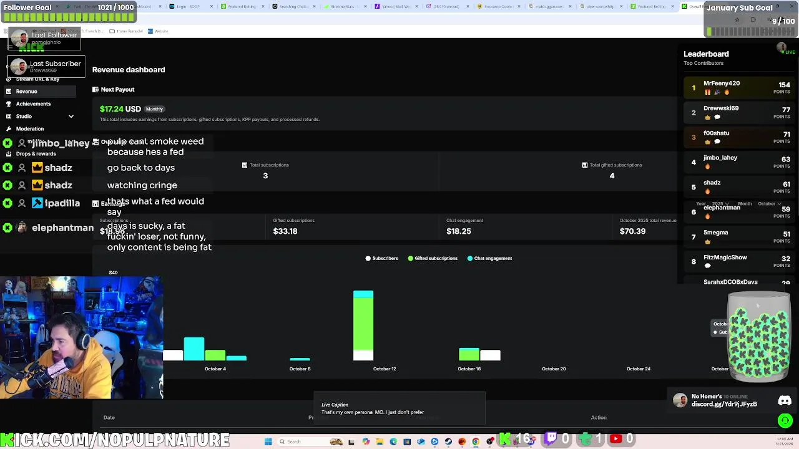
Task: Expand the Studio sidebar section
Action: click(39, 116)
